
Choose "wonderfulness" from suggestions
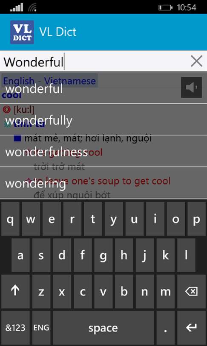coord(103,151)
